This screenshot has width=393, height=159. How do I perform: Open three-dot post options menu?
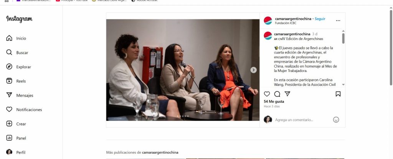338,21
